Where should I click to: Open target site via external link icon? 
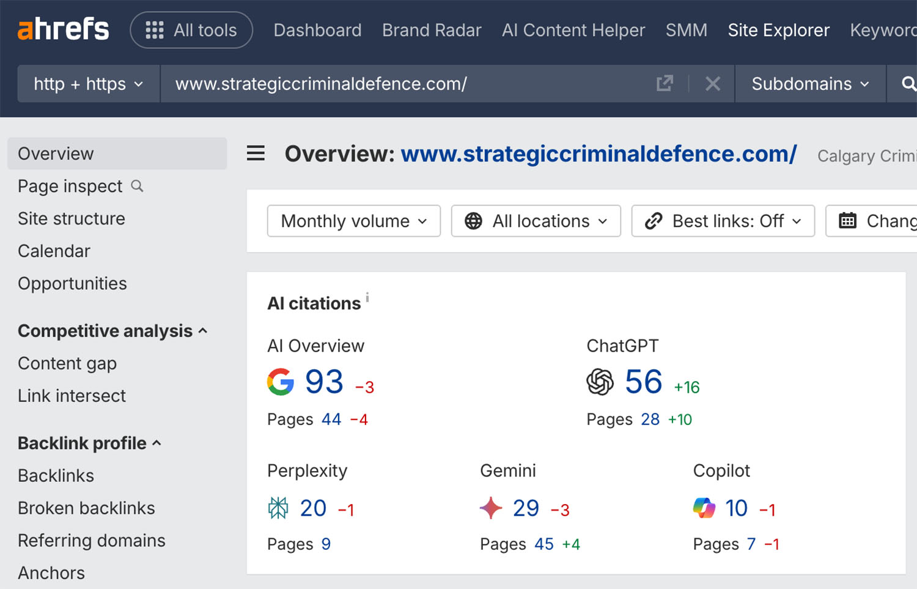(665, 84)
